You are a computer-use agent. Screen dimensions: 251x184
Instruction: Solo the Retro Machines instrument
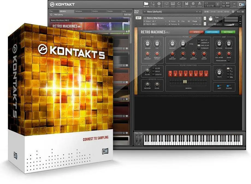[205, 18]
